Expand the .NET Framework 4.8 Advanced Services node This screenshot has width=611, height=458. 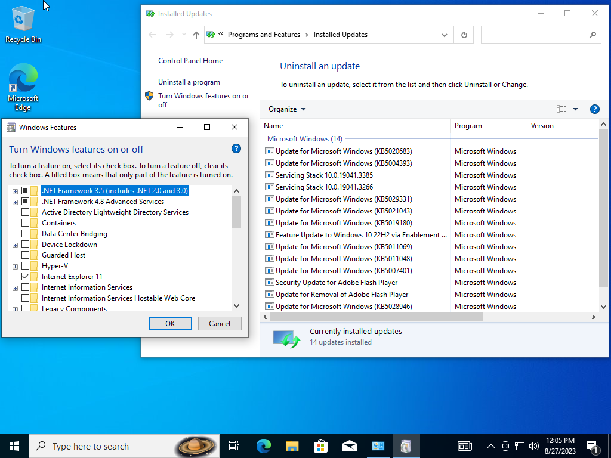[15, 202]
